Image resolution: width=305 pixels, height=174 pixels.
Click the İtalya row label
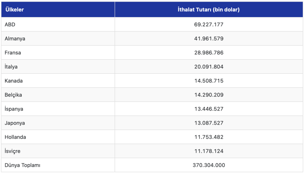tap(11, 66)
